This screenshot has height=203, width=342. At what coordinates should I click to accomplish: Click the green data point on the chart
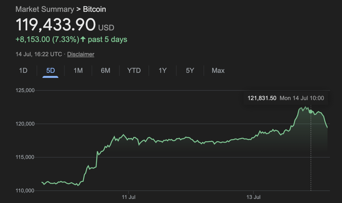[310, 112]
